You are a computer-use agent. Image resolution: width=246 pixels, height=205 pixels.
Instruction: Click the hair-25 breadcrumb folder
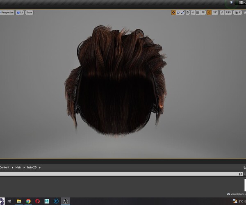pos(32,167)
